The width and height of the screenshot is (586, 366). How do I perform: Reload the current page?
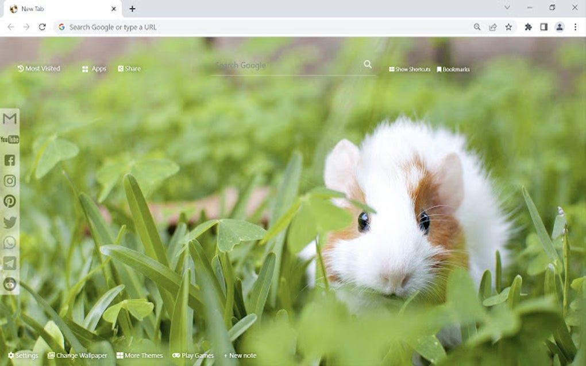tap(43, 27)
